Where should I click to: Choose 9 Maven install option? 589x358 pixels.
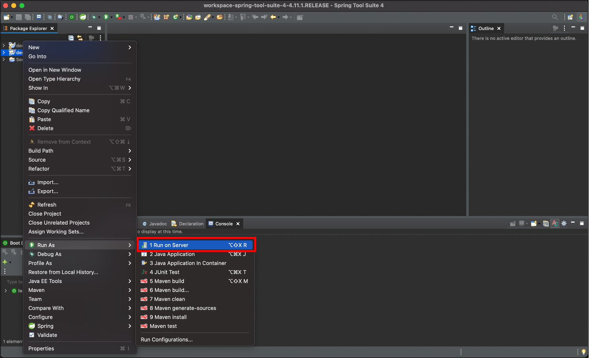[x=195, y=317]
